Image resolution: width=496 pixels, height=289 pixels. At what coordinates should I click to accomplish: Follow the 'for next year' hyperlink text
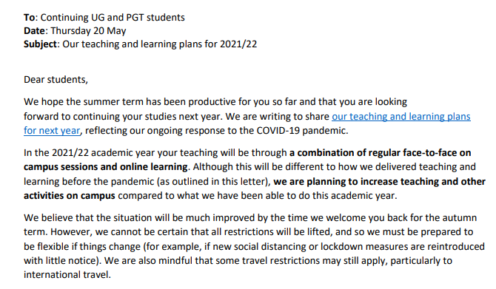tap(52, 130)
